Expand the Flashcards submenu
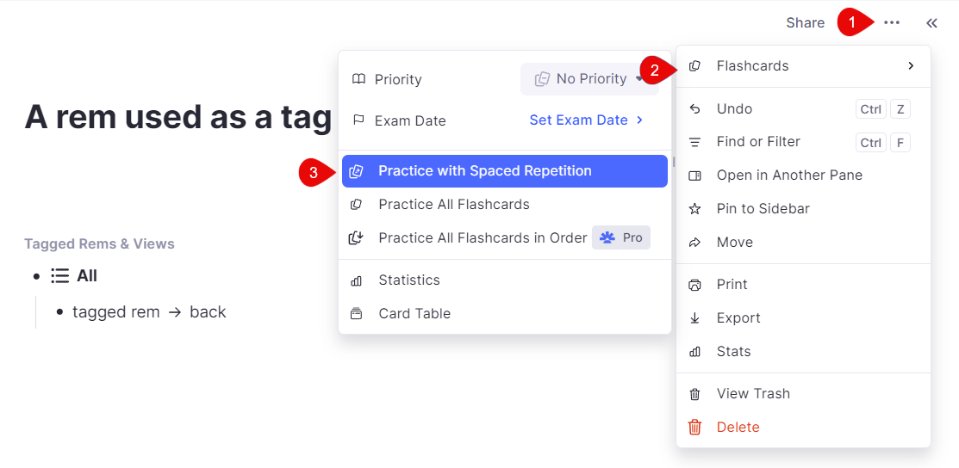 click(x=803, y=66)
